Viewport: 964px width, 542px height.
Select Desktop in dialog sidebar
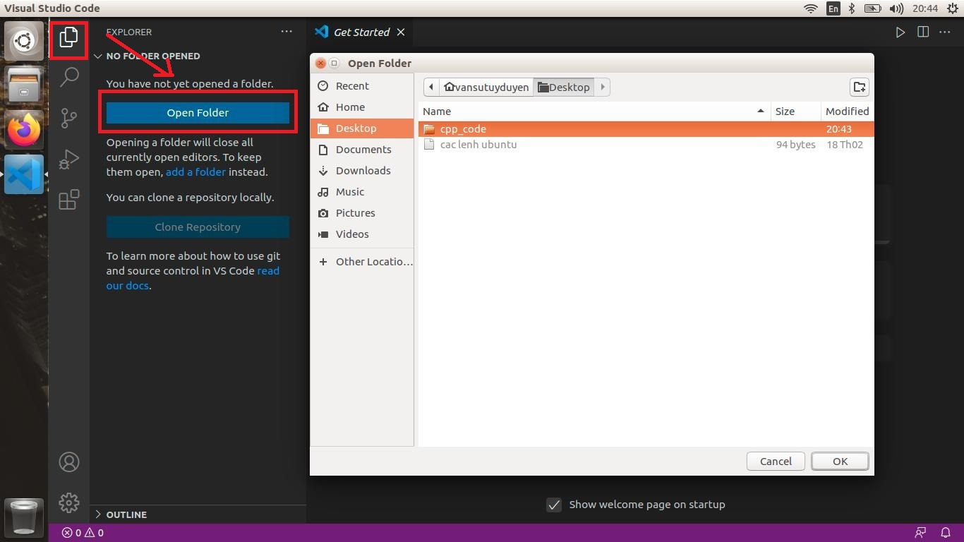coord(362,128)
